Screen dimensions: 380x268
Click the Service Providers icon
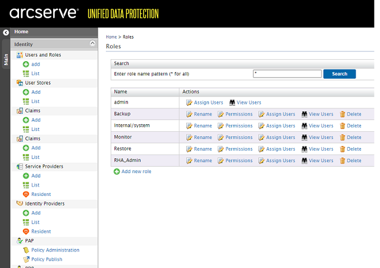click(x=20, y=167)
